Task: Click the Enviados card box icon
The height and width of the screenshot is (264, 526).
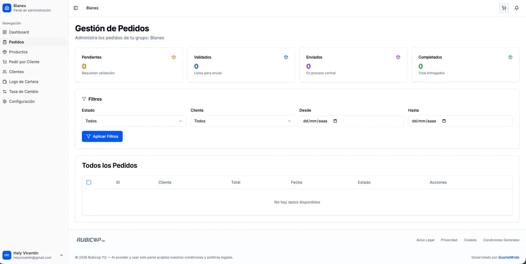Action: coord(398,57)
